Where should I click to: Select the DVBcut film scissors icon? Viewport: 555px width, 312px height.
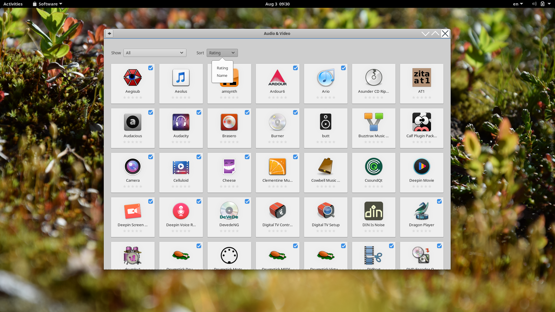click(x=374, y=255)
